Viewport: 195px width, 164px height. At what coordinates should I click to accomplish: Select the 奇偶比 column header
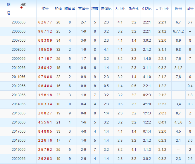(x=106, y=9)
